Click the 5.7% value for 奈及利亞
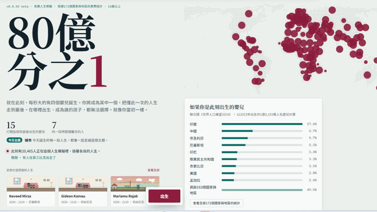Screen dimensions: 377x212 tap(313, 138)
